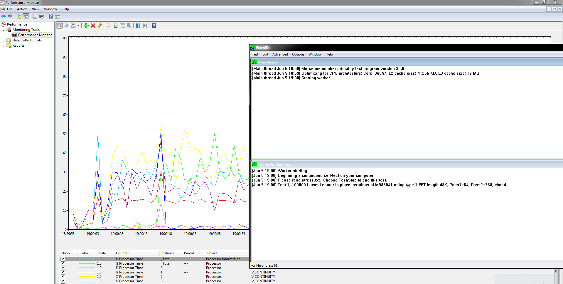Freeze display with the pause button
Image resolution: width=563 pixels, height=284 pixels.
[x=138, y=26]
